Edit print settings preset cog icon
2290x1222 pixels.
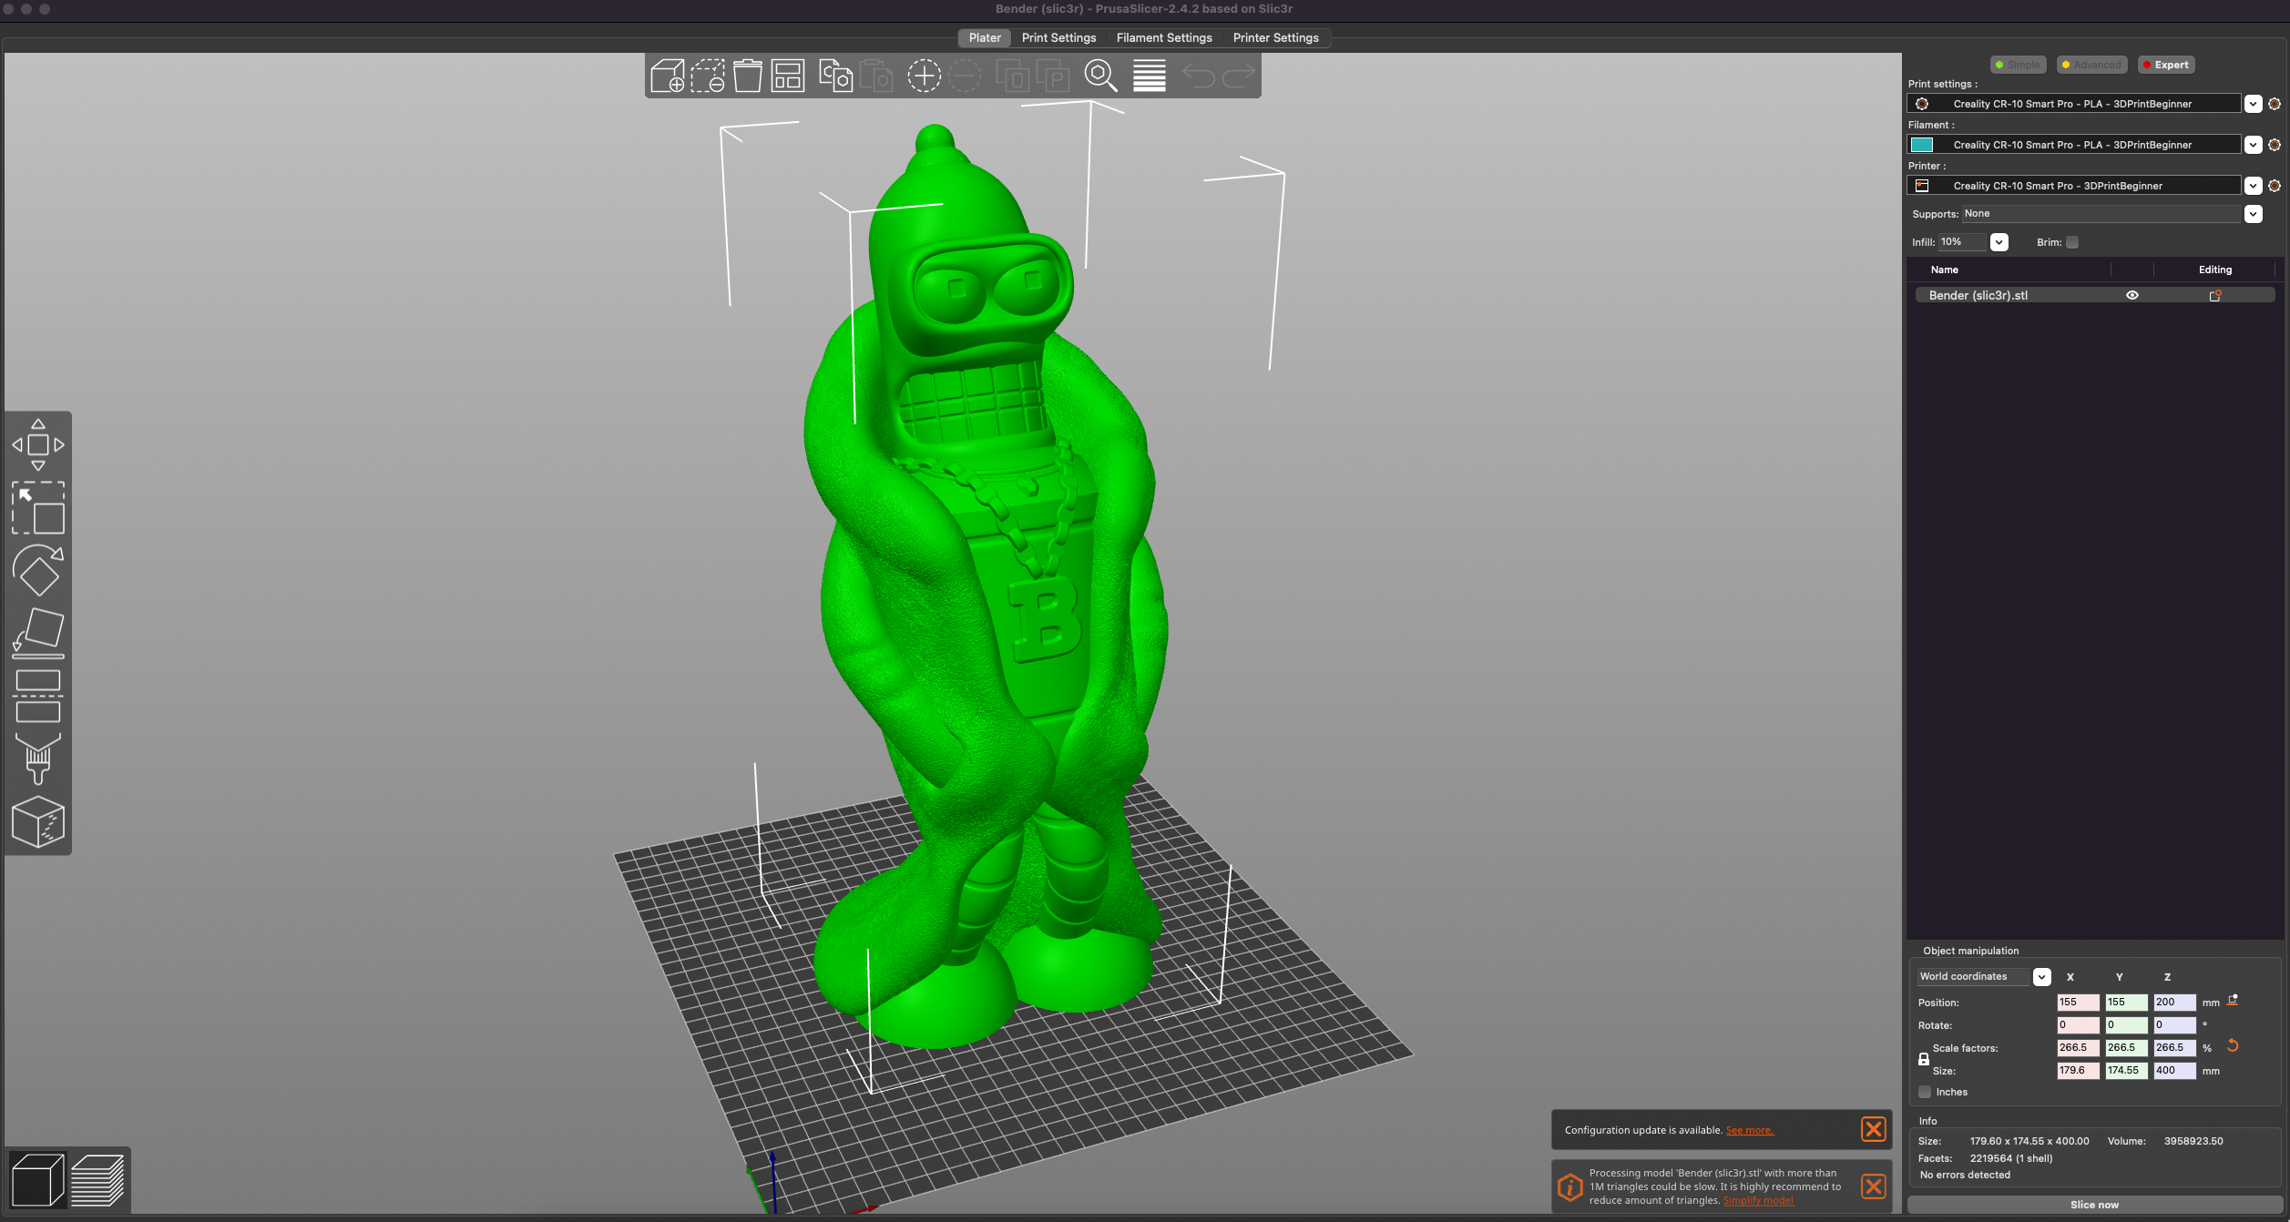pos(2275,104)
